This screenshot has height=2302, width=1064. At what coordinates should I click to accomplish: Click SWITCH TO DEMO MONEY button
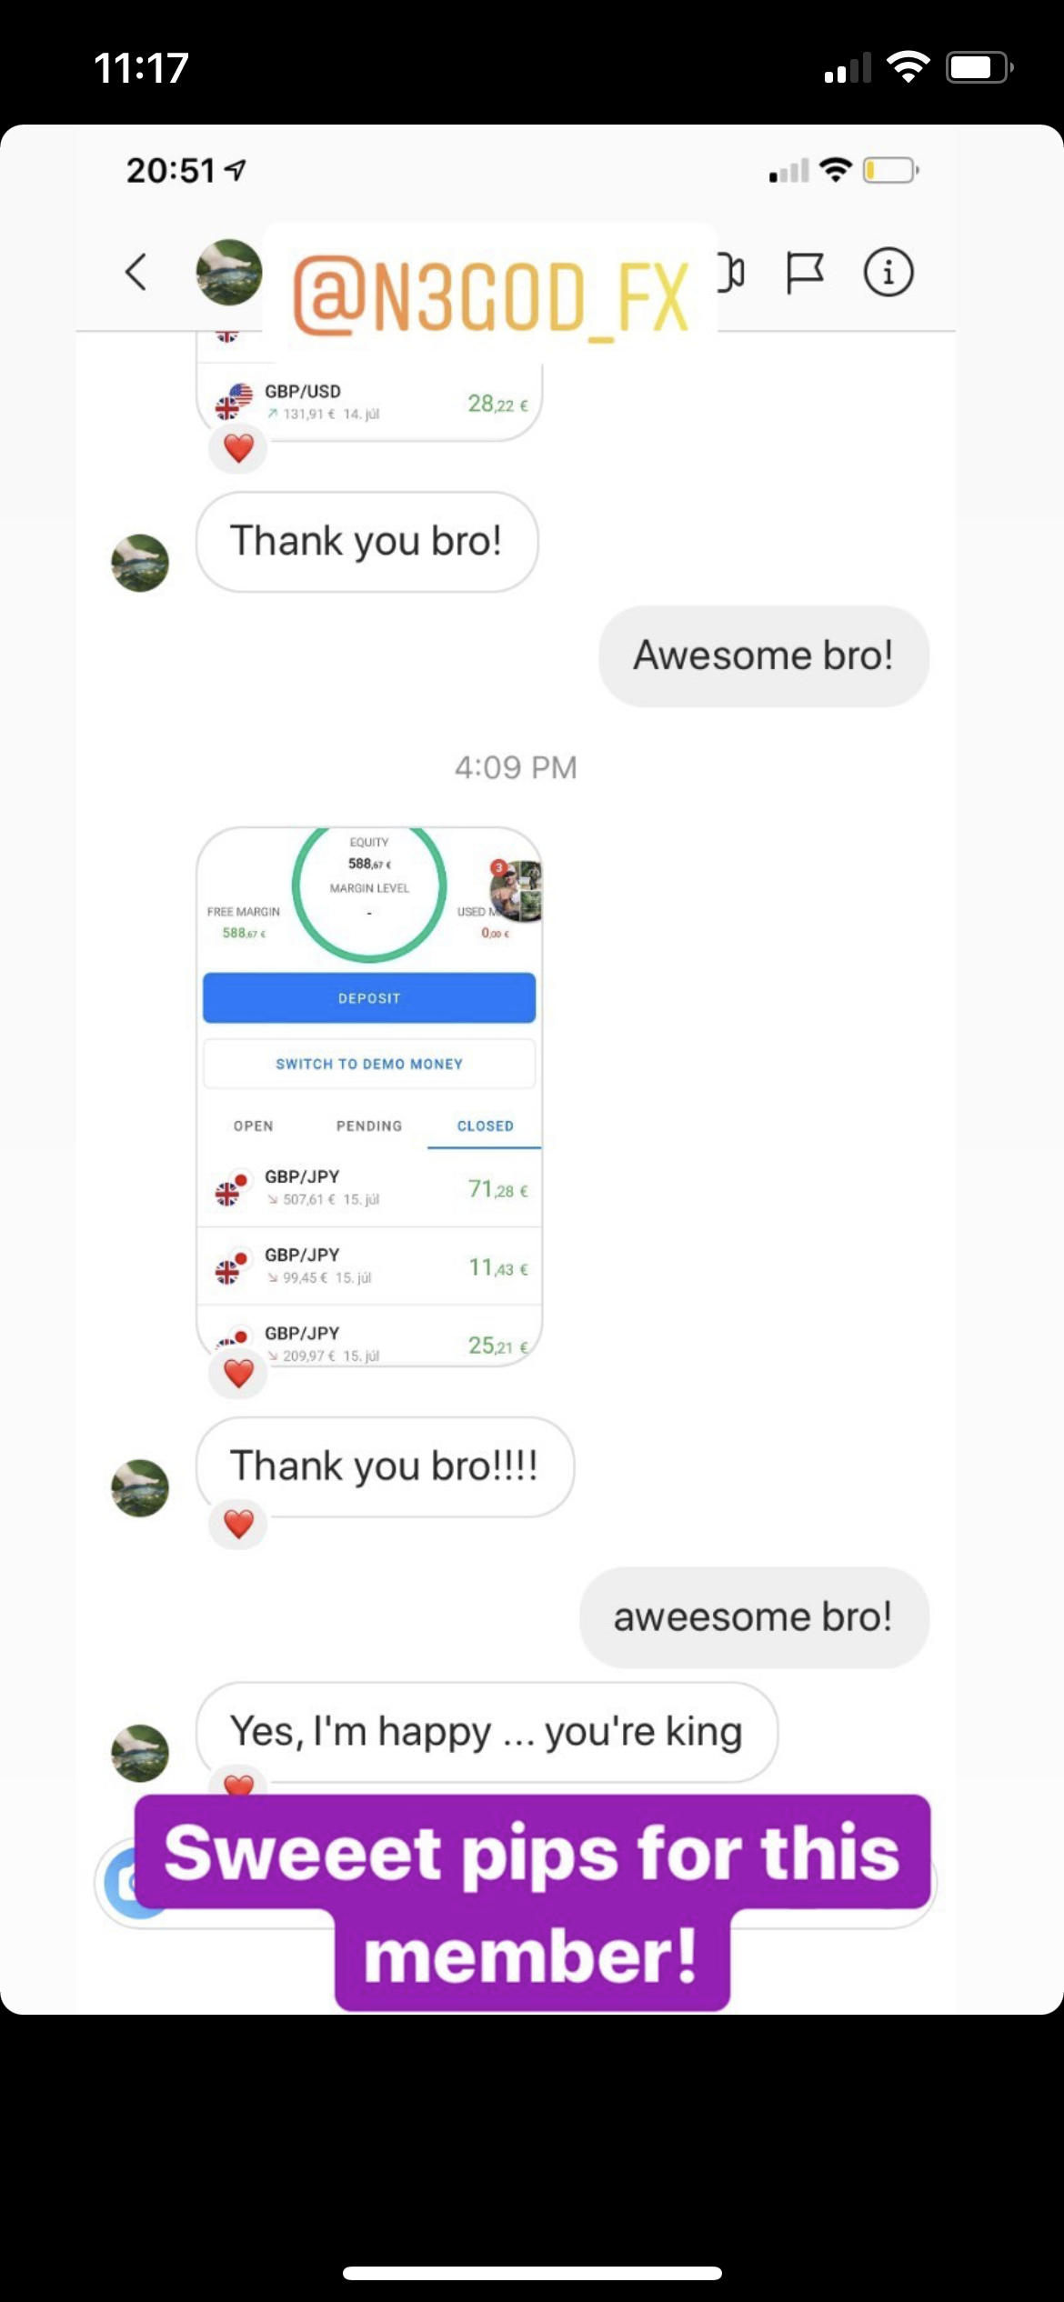[369, 1063]
